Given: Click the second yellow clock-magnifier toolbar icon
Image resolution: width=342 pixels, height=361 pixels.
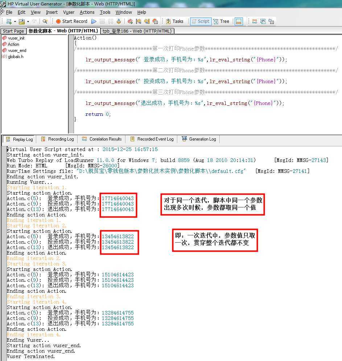Looking at the screenshot, I should (147, 21).
